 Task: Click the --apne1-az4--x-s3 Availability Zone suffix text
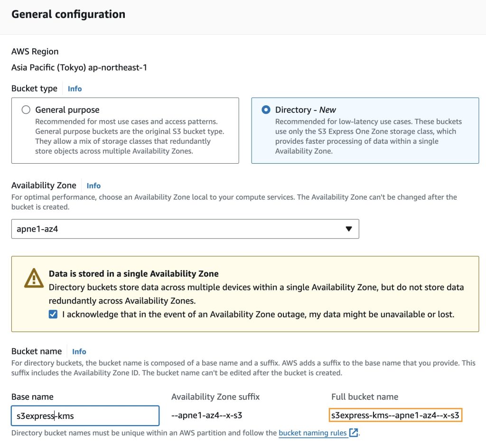pyautogui.click(x=207, y=416)
